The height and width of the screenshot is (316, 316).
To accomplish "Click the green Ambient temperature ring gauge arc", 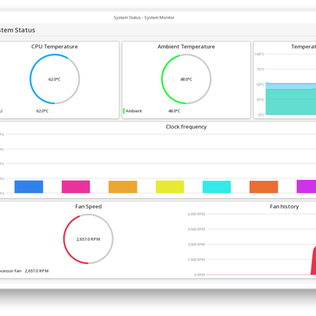I will point(163,79).
